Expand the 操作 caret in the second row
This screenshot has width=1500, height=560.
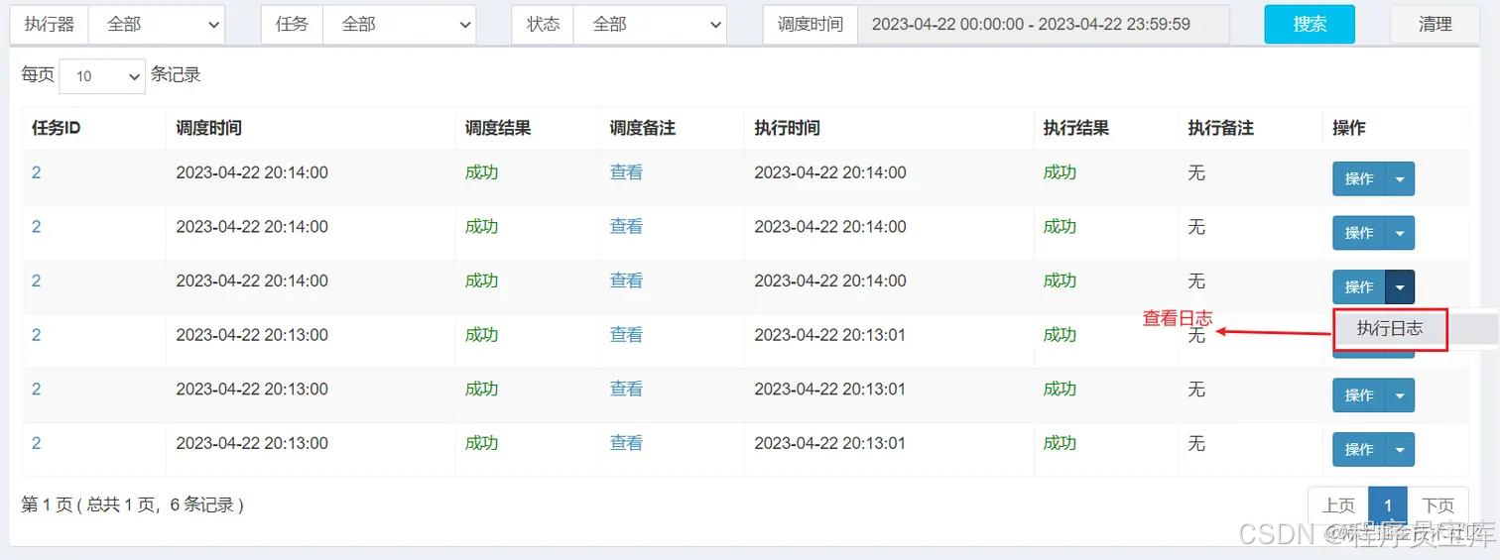pos(1400,233)
